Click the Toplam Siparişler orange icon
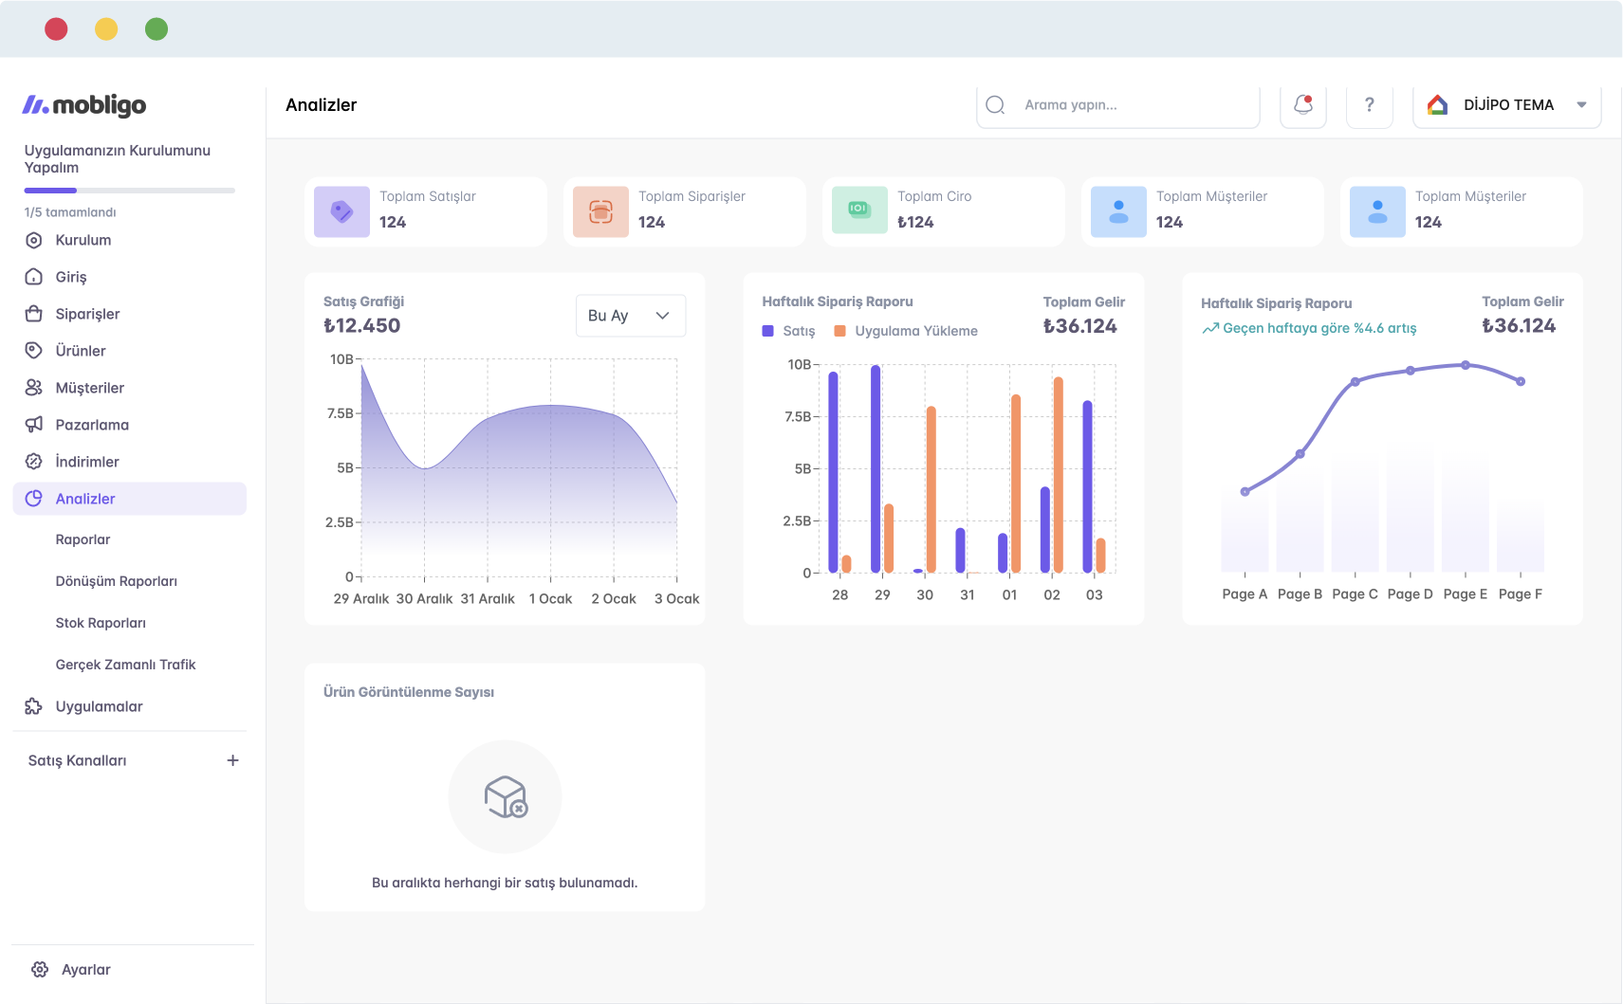This screenshot has height=1004, width=1623. (600, 211)
